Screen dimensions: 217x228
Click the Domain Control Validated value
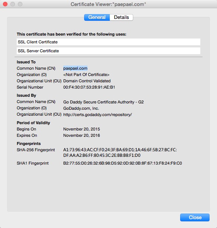tap(87, 81)
